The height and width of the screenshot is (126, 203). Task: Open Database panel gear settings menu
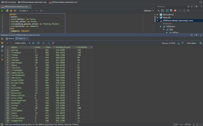click(x=197, y=6)
